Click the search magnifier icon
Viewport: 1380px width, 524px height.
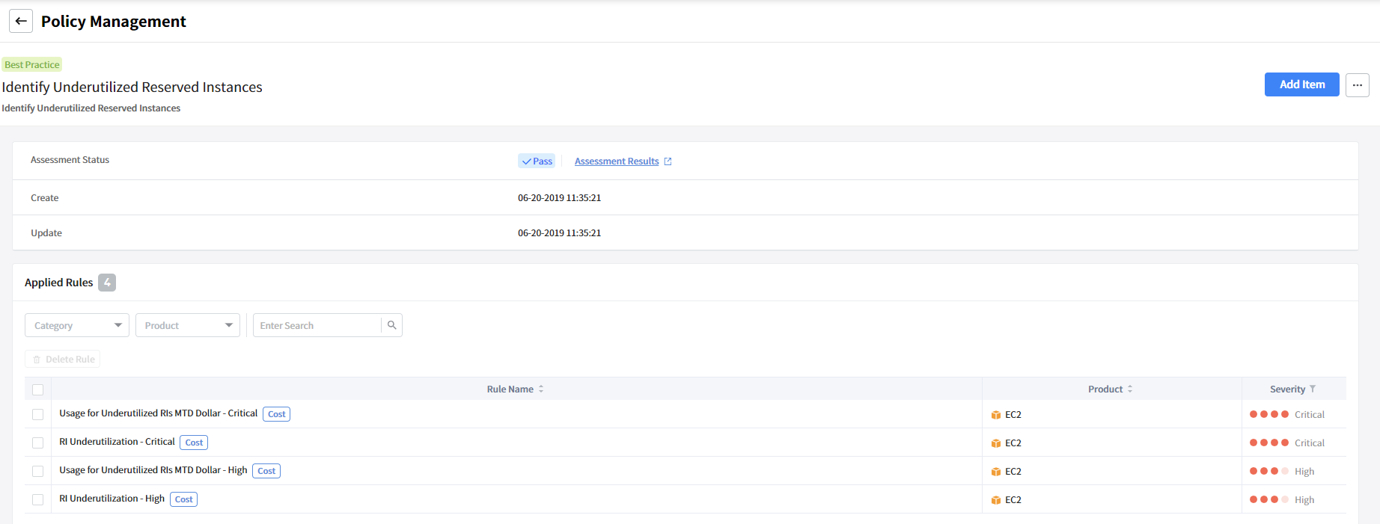click(391, 325)
